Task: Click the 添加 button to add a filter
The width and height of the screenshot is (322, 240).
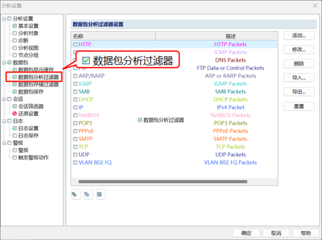Action: click(299, 35)
